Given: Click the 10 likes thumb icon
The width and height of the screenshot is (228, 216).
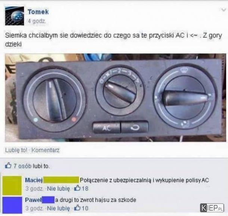Looking at the screenshot, I should point(77,208).
